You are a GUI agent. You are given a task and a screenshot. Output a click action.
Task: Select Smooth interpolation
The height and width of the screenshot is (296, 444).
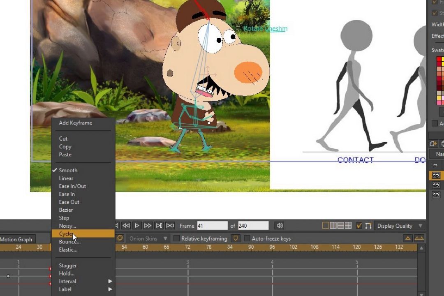(83, 170)
